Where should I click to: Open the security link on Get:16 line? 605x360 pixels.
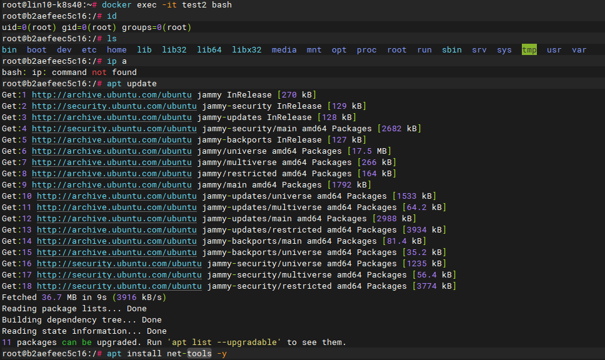(119, 264)
